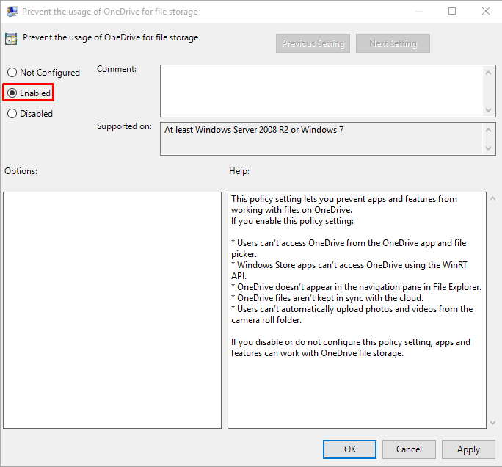Click the Help pane scroll down arrow
Screen dimensions: 502x467
point(493,423)
